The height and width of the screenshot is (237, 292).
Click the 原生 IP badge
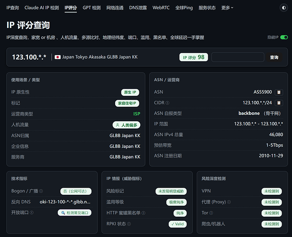point(130,92)
